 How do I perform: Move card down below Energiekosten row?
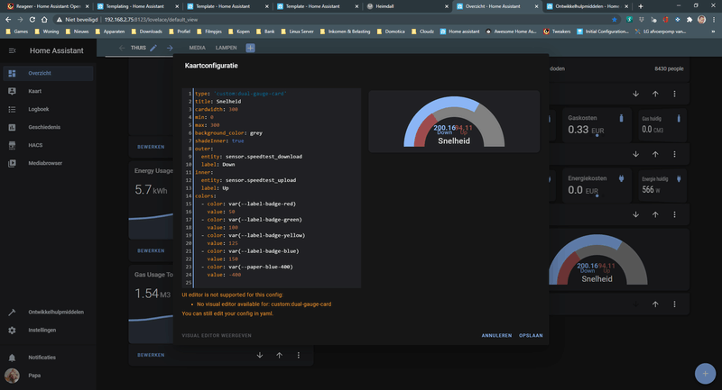[x=635, y=214]
